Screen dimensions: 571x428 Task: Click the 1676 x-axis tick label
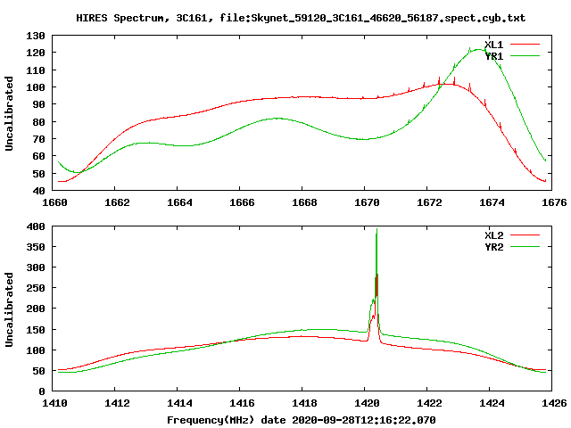(x=554, y=202)
